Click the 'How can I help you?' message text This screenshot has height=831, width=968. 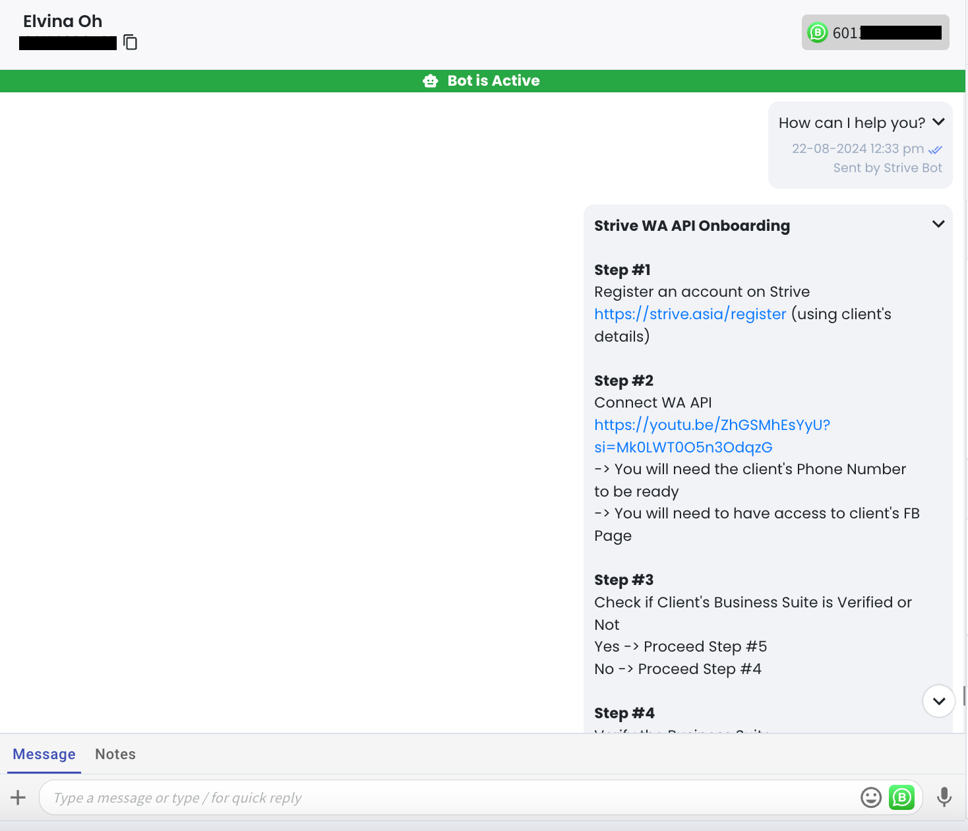click(x=852, y=123)
